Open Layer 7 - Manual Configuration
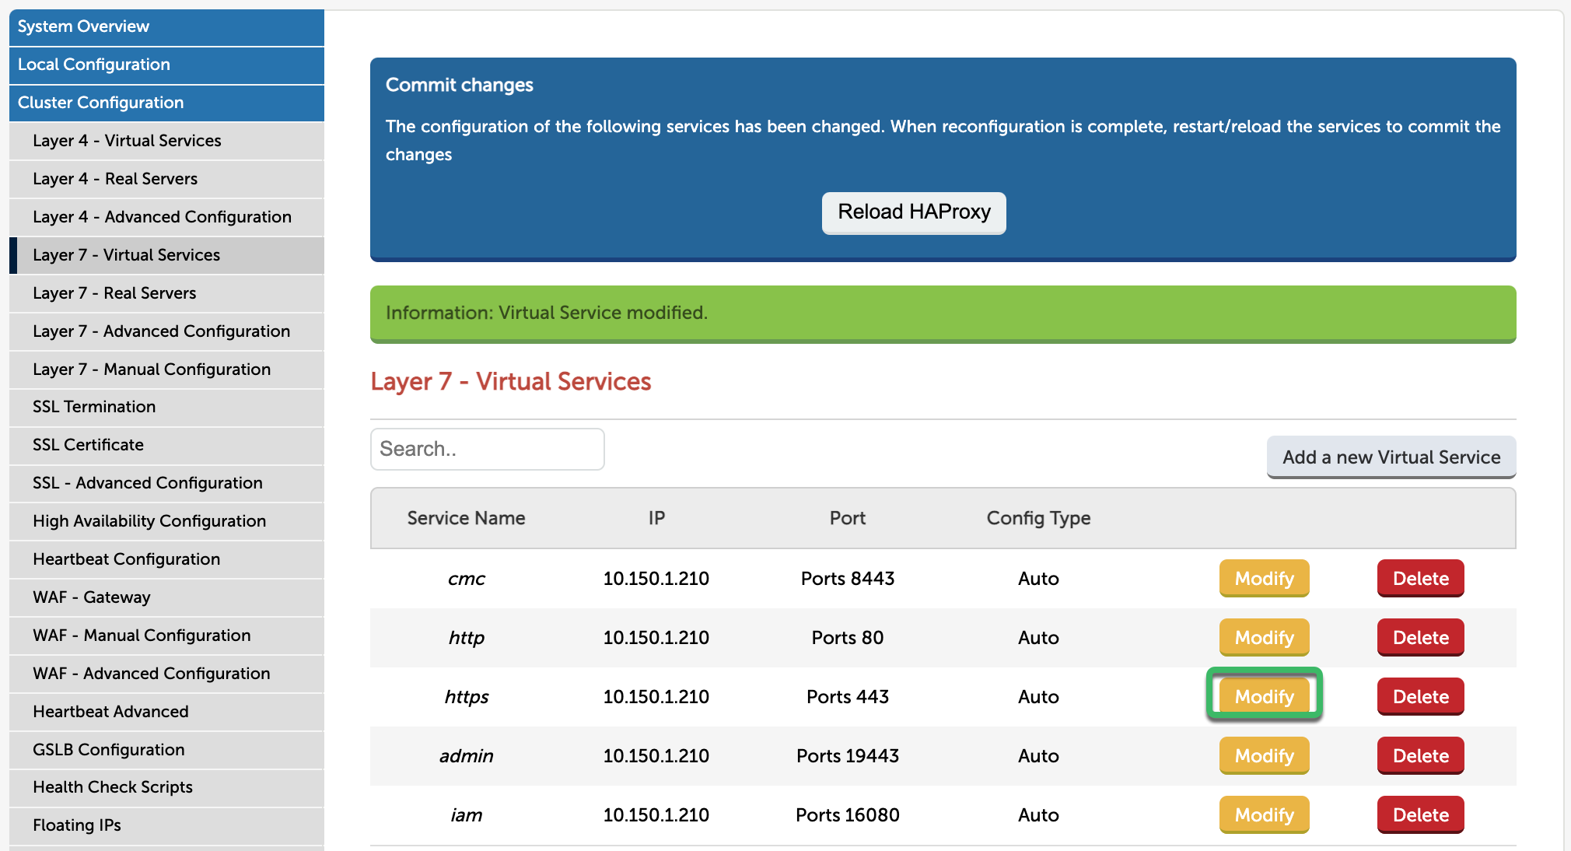This screenshot has width=1571, height=851. click(x=166, y=369)
